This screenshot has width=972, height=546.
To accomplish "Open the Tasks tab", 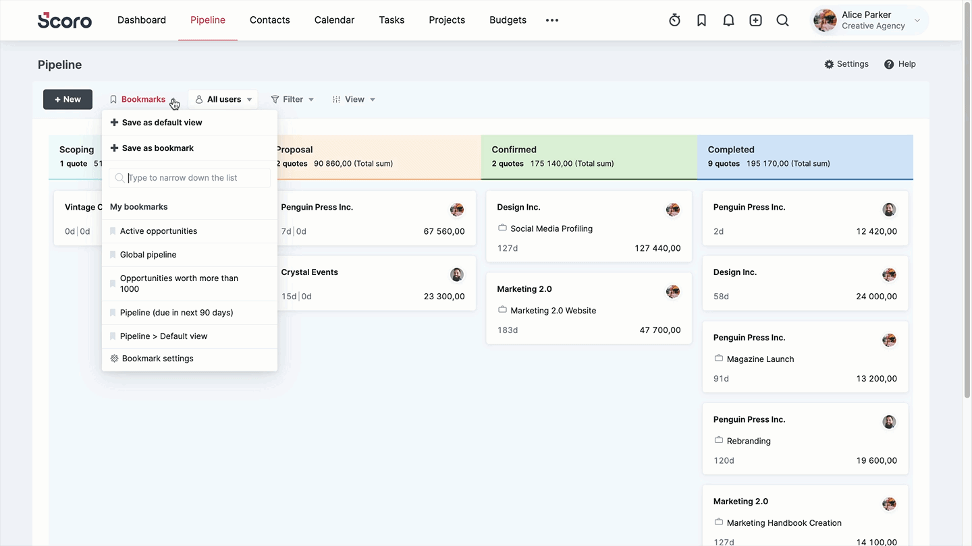I will coord(391,20).
